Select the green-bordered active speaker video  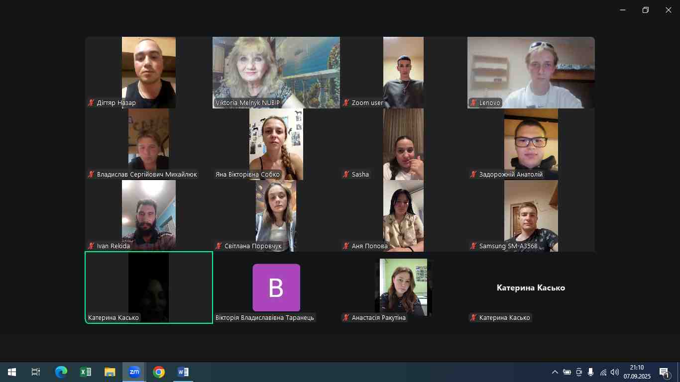tap(149, 287)
